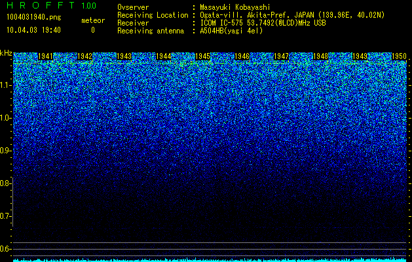This screenshot has width=412, height=262.
Task: Click the Ovserver field label
Action: [x=133, y=7]
